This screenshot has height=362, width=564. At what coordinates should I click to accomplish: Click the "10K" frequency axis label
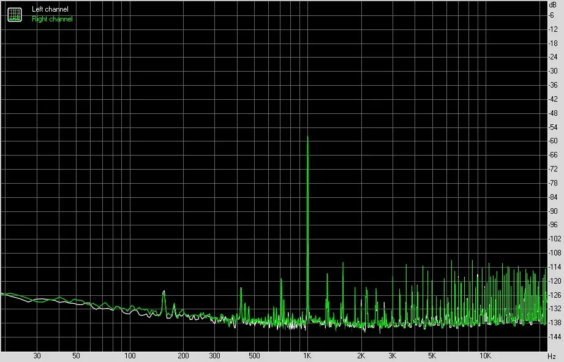click(x=485, y=356)
